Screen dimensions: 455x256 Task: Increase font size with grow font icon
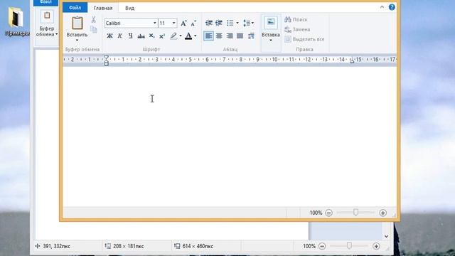tap(183, 23)
